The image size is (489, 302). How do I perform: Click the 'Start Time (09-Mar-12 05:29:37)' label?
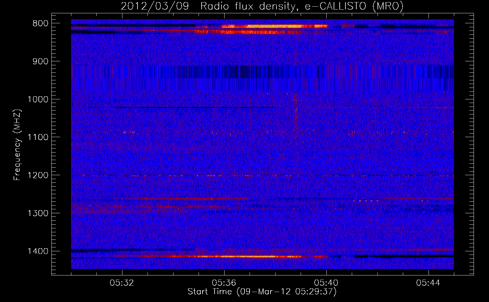click(x=262, y=292)
